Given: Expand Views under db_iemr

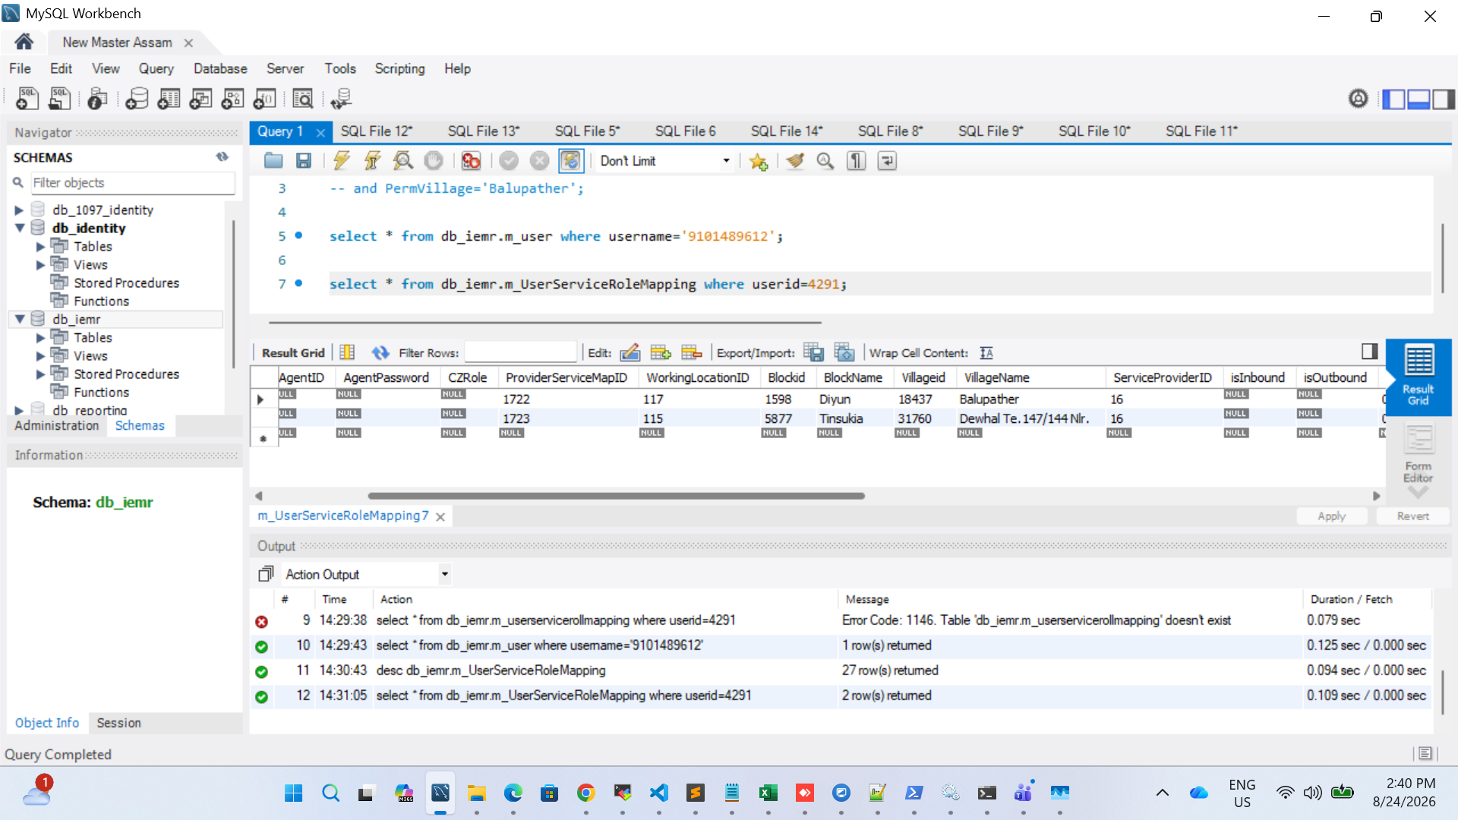Looking at the screenshot, I should coord(40,356).
